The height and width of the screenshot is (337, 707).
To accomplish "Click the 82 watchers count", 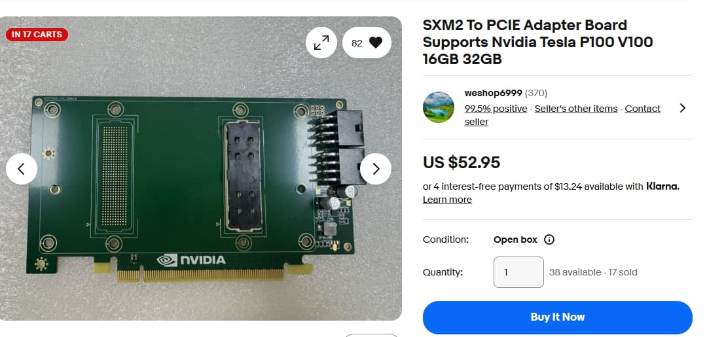I will click(357, 43).
